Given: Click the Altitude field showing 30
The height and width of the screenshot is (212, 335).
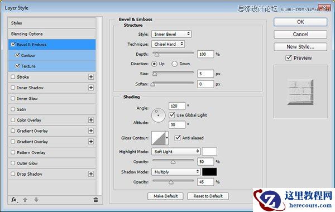Looking at the screenshot, I should [x=177, y=124].
